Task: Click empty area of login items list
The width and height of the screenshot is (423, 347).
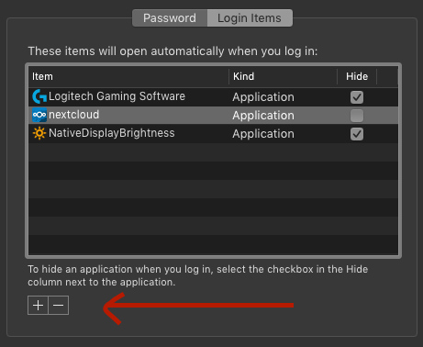Action: click(x=213, y=199)
